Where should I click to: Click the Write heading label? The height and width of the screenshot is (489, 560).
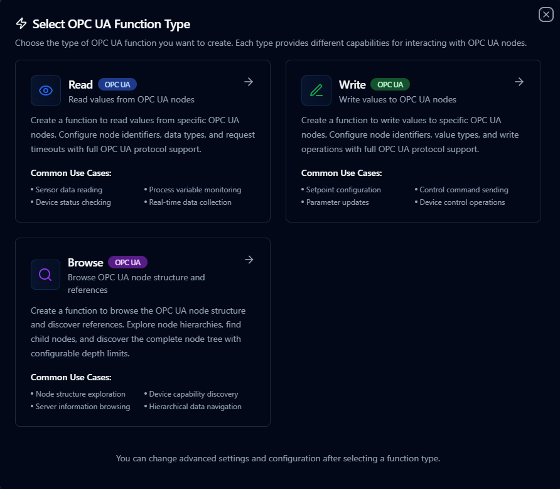coord(353,84)
